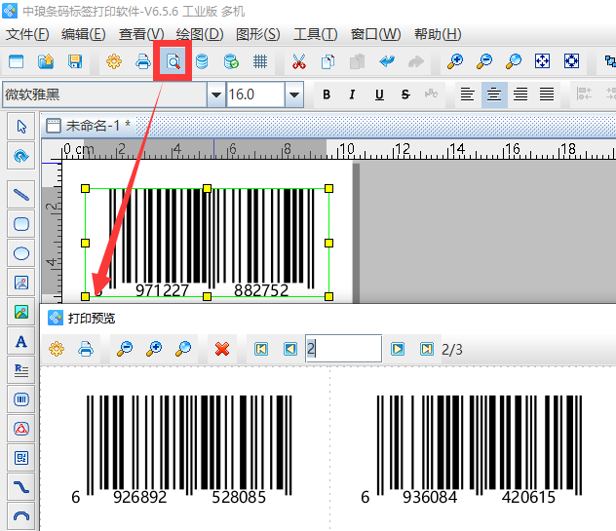The image size is (616, 531).
Task: Toggle center text alignment
Action: point(495,95)
